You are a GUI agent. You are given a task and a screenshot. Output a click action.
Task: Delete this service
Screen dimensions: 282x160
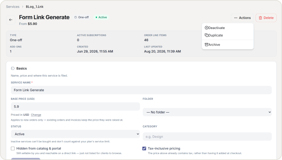coord(266,18)
